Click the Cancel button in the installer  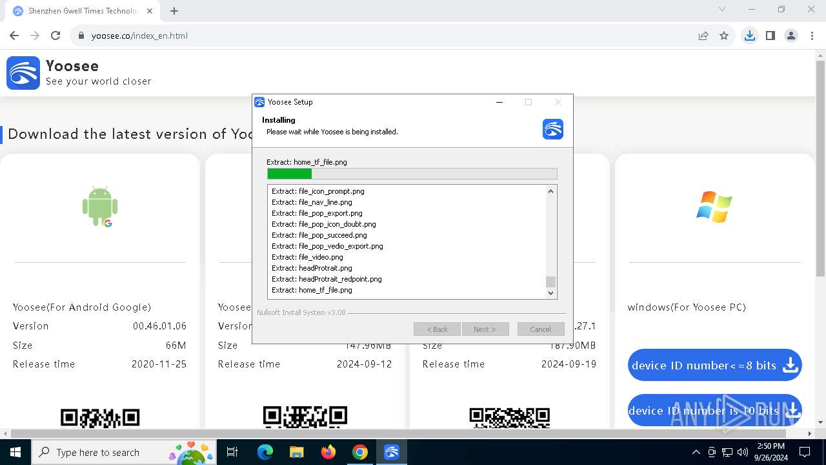point(541,329)
